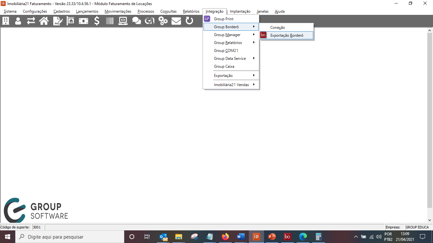This screenshot has width=433, height=243.
Task: Click the Cortana circle button
Action: [132, 237]
